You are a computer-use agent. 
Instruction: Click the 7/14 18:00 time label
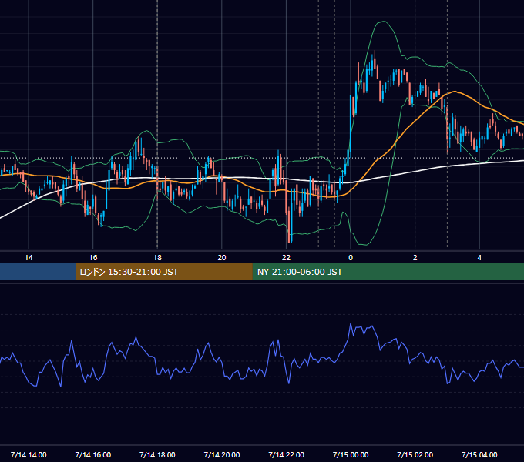(x=157, y=454)
